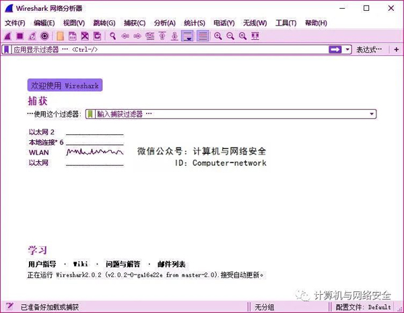Click the 已准备好加载或捕获 status text
Image resolution: width=404 pixels, height=313 pixels.
50,307
